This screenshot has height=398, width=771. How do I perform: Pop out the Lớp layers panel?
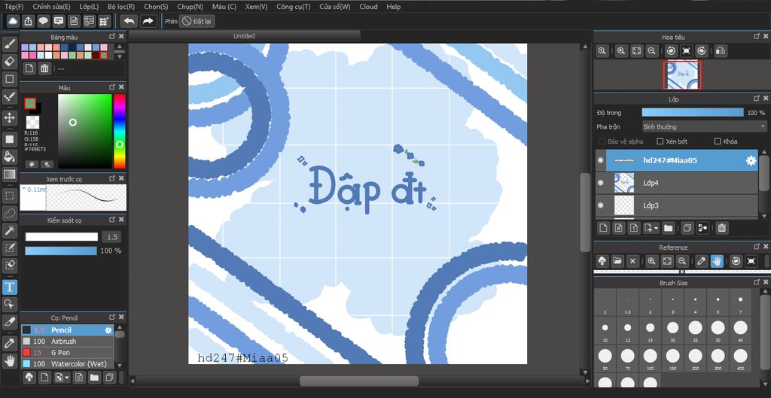tap(756, 99)
